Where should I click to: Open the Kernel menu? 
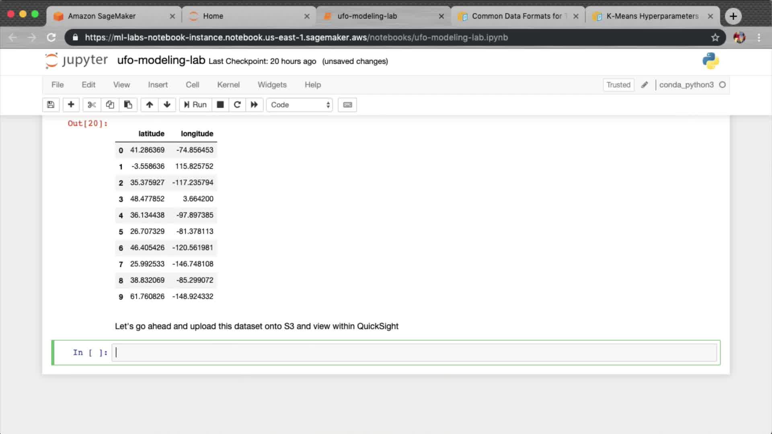point(228,85)
